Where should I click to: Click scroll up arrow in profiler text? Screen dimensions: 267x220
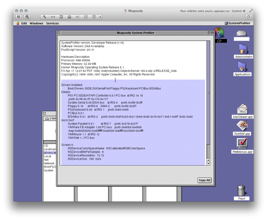point(208,160)
